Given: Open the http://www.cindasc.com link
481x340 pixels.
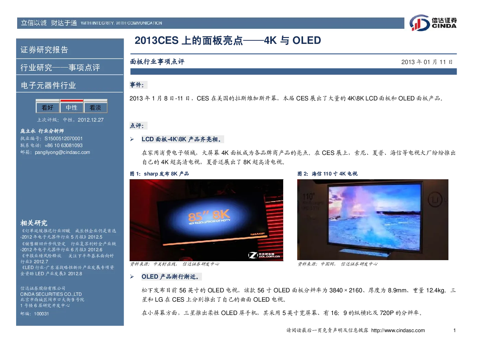Looking at the screenshot, I should [x=398, y=330].
